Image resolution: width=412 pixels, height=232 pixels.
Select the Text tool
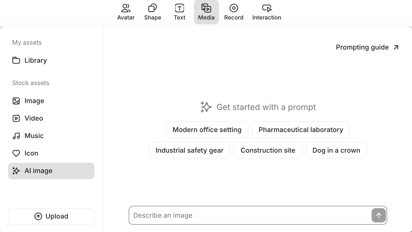point(180,12)
